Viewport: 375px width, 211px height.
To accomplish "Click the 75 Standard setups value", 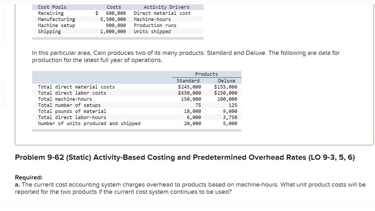I will click(198, 105).
